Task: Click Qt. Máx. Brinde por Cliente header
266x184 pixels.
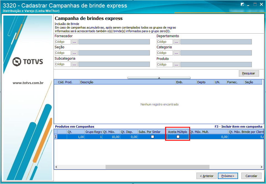Action: [246, 132]
